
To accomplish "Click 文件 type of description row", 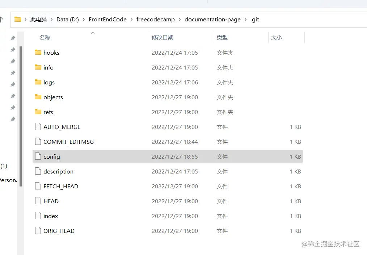I will [222, 172].
